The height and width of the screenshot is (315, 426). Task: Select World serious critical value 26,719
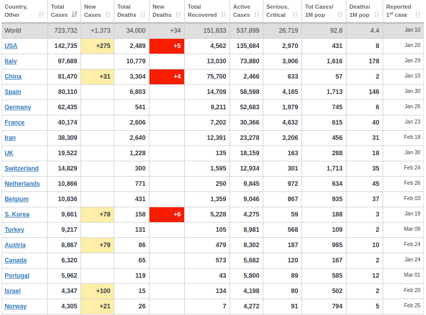click(289, 31)
